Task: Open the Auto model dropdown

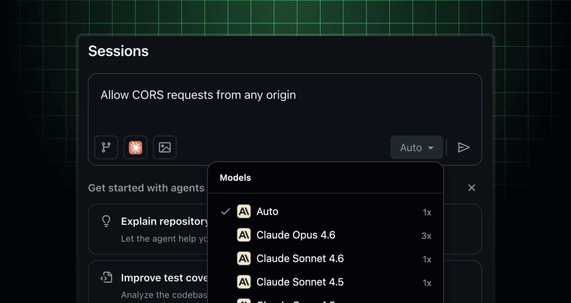Action: click(x=416, y=147)
